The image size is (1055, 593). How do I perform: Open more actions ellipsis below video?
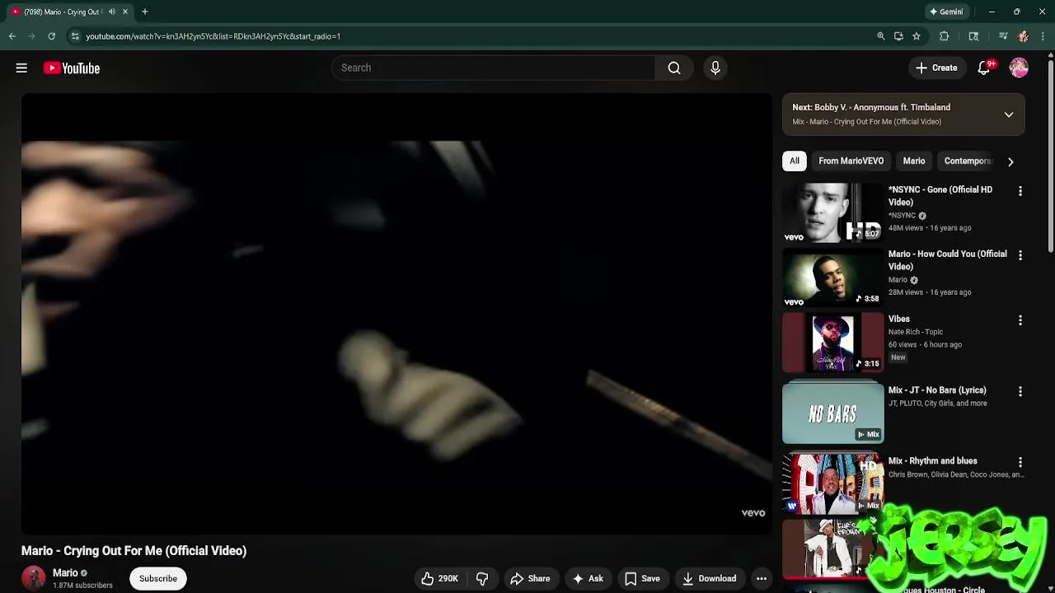coord(762,578)
